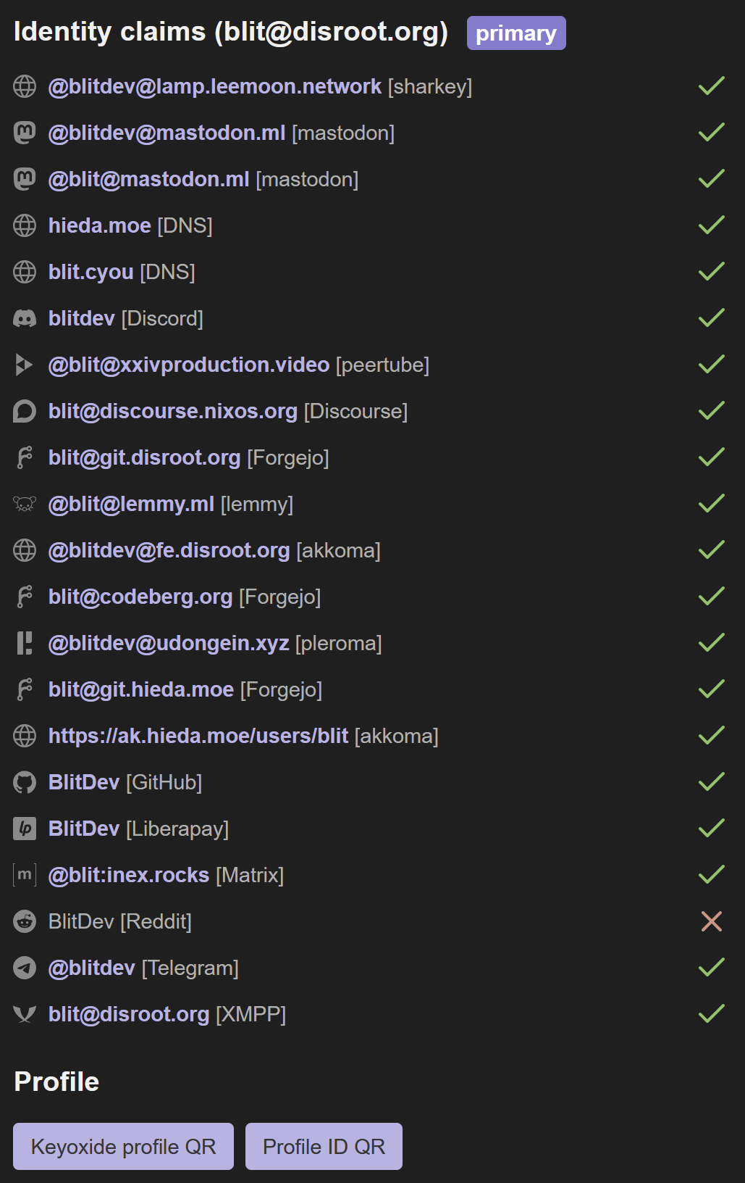
Task: Click the Telegram icon beside @blitdev
Action: [x=25, y=968]
